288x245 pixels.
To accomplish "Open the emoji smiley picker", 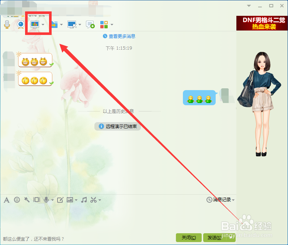I will point(17,199).
